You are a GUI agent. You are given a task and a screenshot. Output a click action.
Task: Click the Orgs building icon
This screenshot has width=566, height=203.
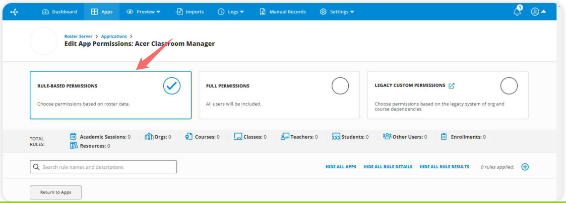click(149, 137)
